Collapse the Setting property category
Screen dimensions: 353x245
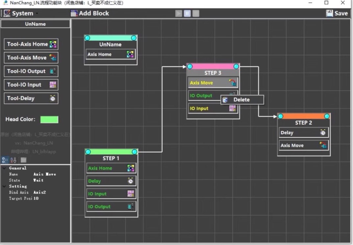click(x=4, y=186)
